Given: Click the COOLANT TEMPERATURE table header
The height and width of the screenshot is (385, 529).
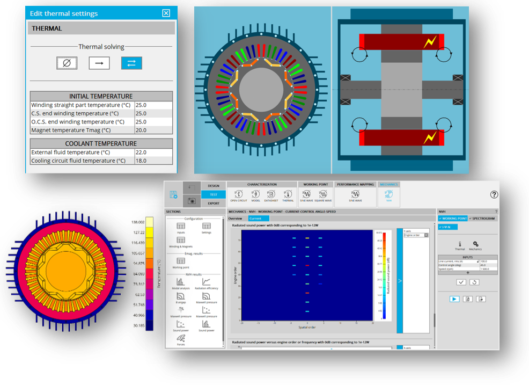Looking at the screenshot, I should [x=101, y=143].
